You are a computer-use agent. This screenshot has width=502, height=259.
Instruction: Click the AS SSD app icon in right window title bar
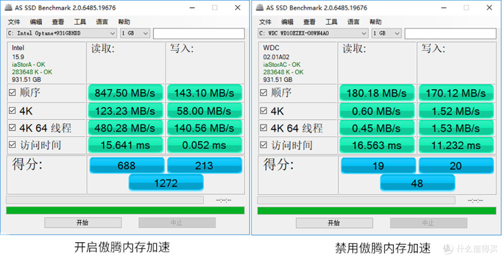pos(260,8)
